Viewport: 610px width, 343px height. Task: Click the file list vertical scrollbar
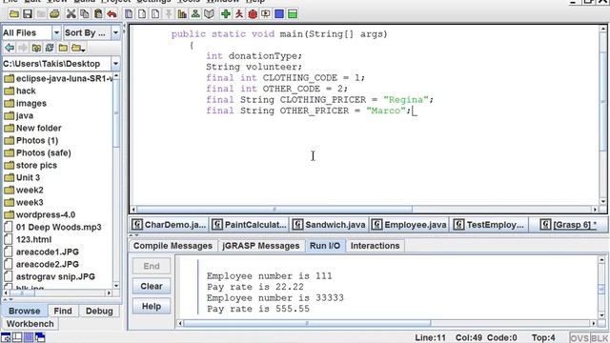[x=116, y=181]
